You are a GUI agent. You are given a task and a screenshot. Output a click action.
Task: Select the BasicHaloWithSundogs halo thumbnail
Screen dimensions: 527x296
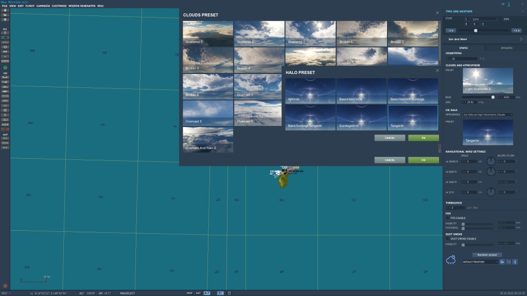click(x=413, y=91)
